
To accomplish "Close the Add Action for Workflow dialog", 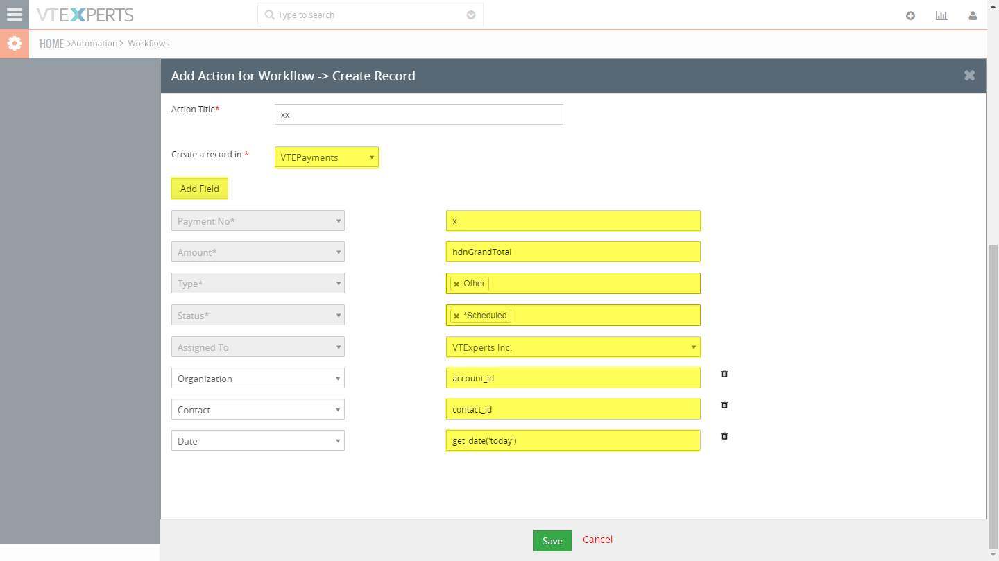I will [x=969, y=76].
